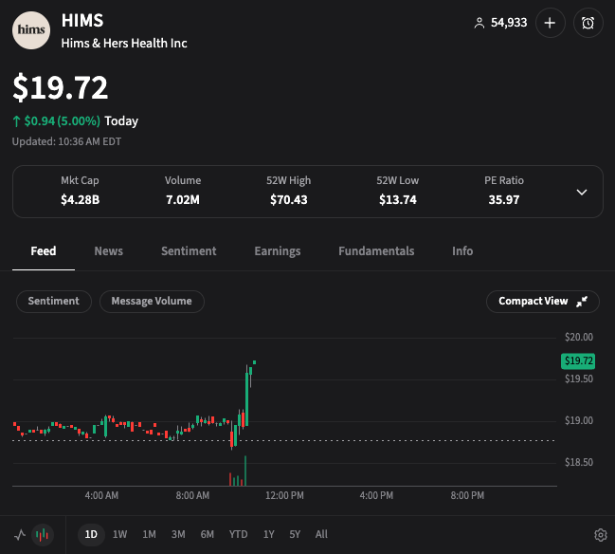Add HIMS to watchlist with plus icon
The width and height of the screenshot is (615, 554).
pyautogui.click(x=551, y=23)
